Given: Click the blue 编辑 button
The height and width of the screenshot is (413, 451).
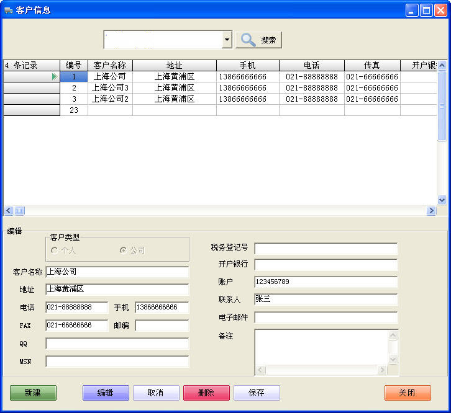Looking at the screenshot, I should pos(106,393).
